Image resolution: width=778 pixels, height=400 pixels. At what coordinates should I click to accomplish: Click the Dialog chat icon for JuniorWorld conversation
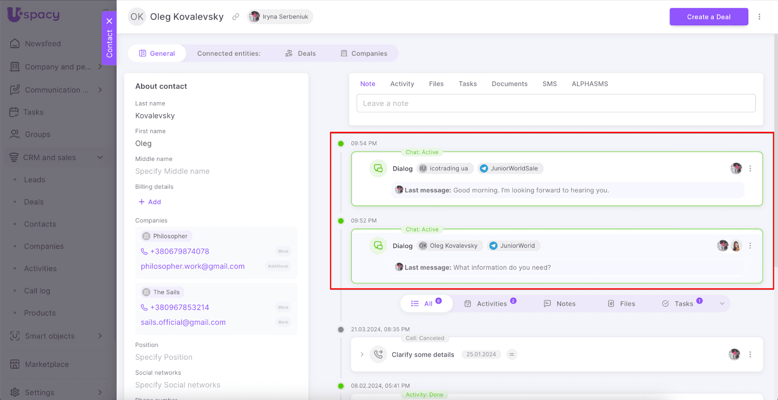coord(378,246)
